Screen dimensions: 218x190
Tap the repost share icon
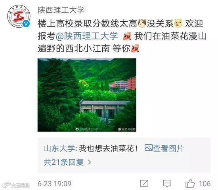click(144, 184)
